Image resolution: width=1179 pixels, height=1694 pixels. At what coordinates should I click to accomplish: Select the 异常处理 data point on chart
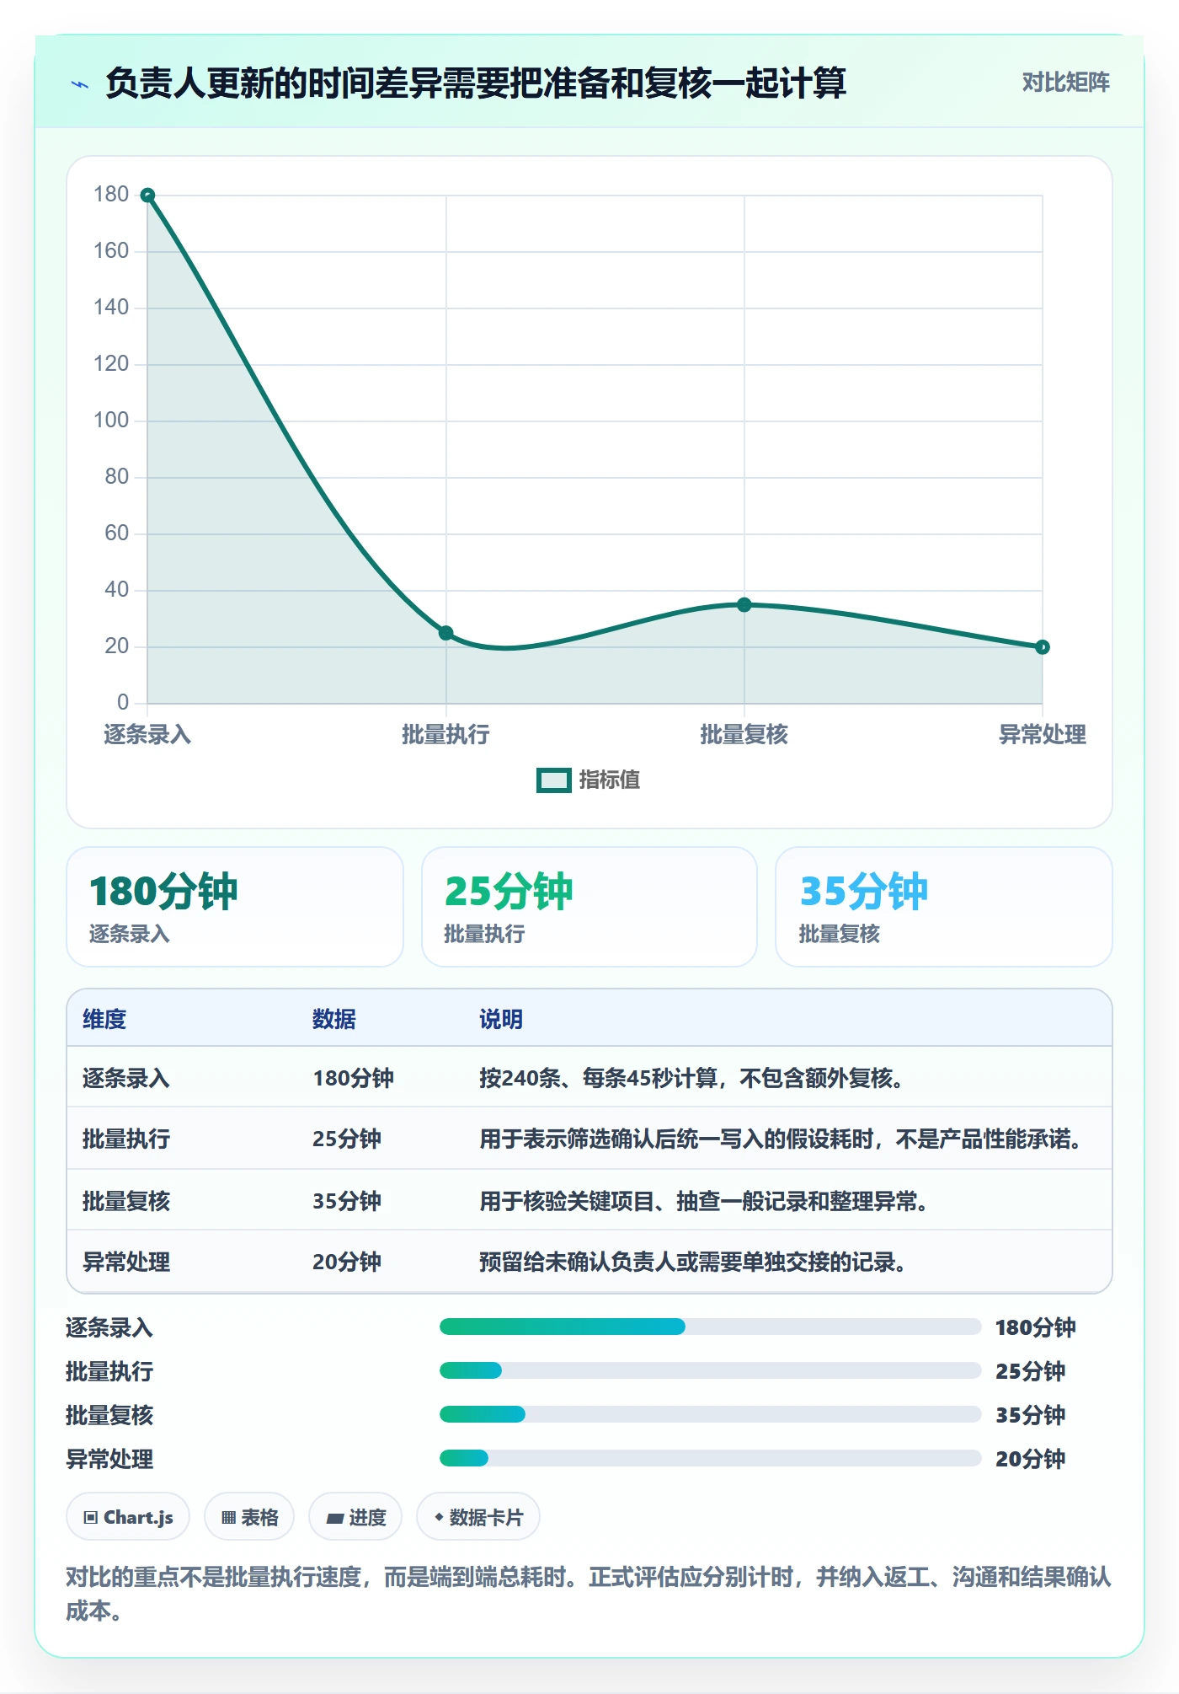click(x=1043, y=647)
